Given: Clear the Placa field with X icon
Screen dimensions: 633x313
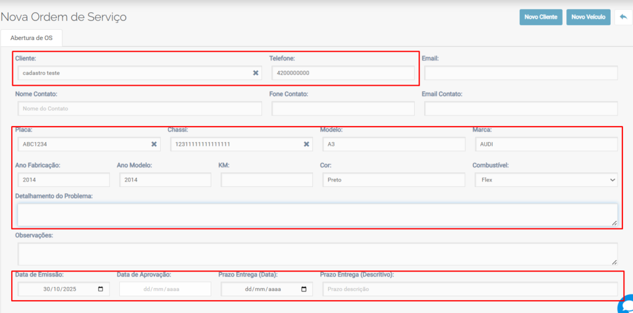Looking at the screenshot, I should click(x=154, y=144).
